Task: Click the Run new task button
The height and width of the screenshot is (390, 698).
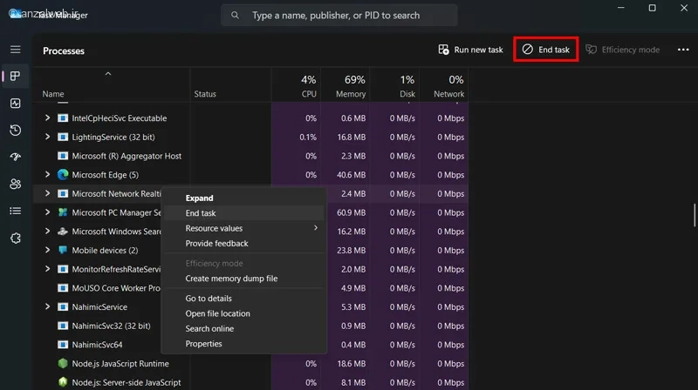Action: coord(470,50)
